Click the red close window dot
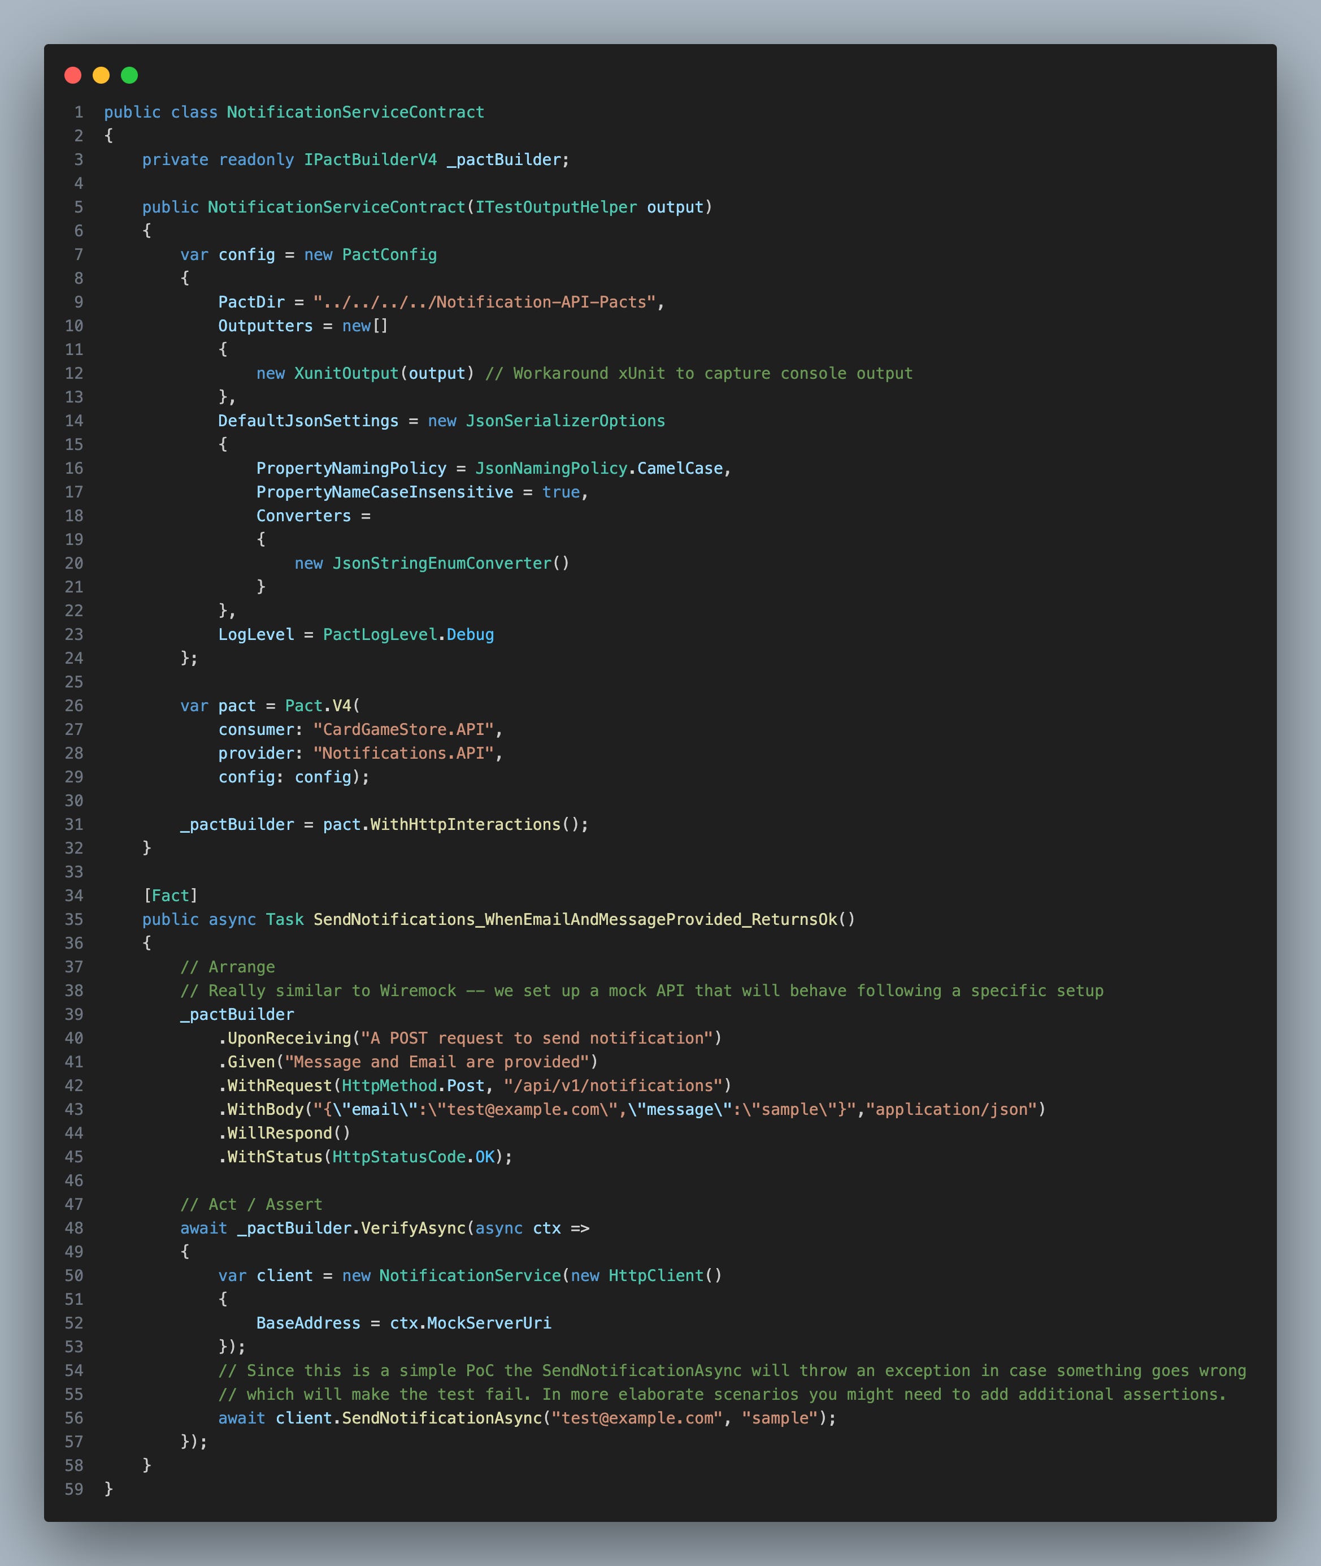1321x1566 pixels. coord(73,75)
